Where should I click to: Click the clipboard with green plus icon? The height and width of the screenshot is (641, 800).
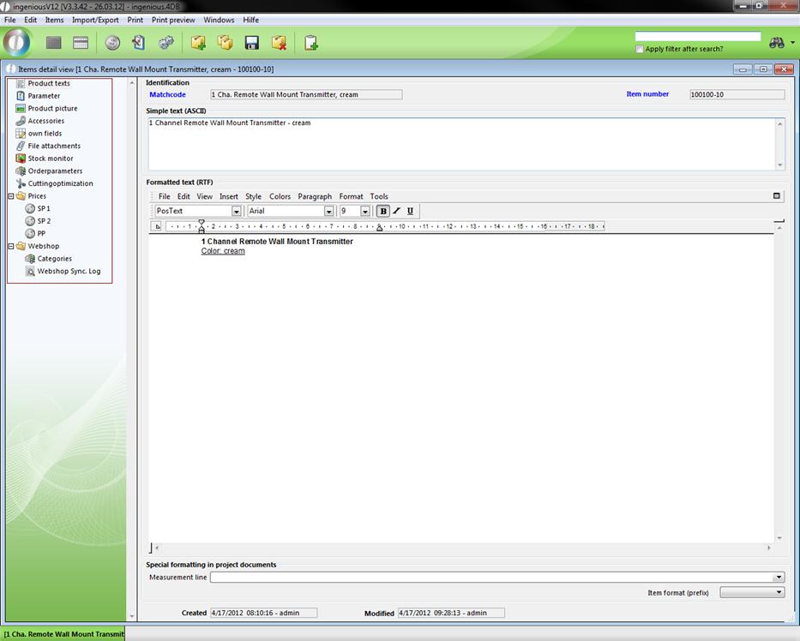[x=311, y=43]
